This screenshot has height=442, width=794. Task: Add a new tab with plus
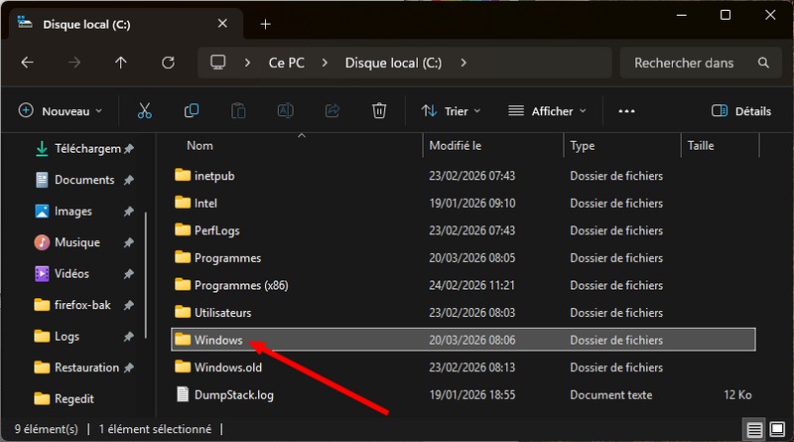pyautogui.click(x=265, y=24)
